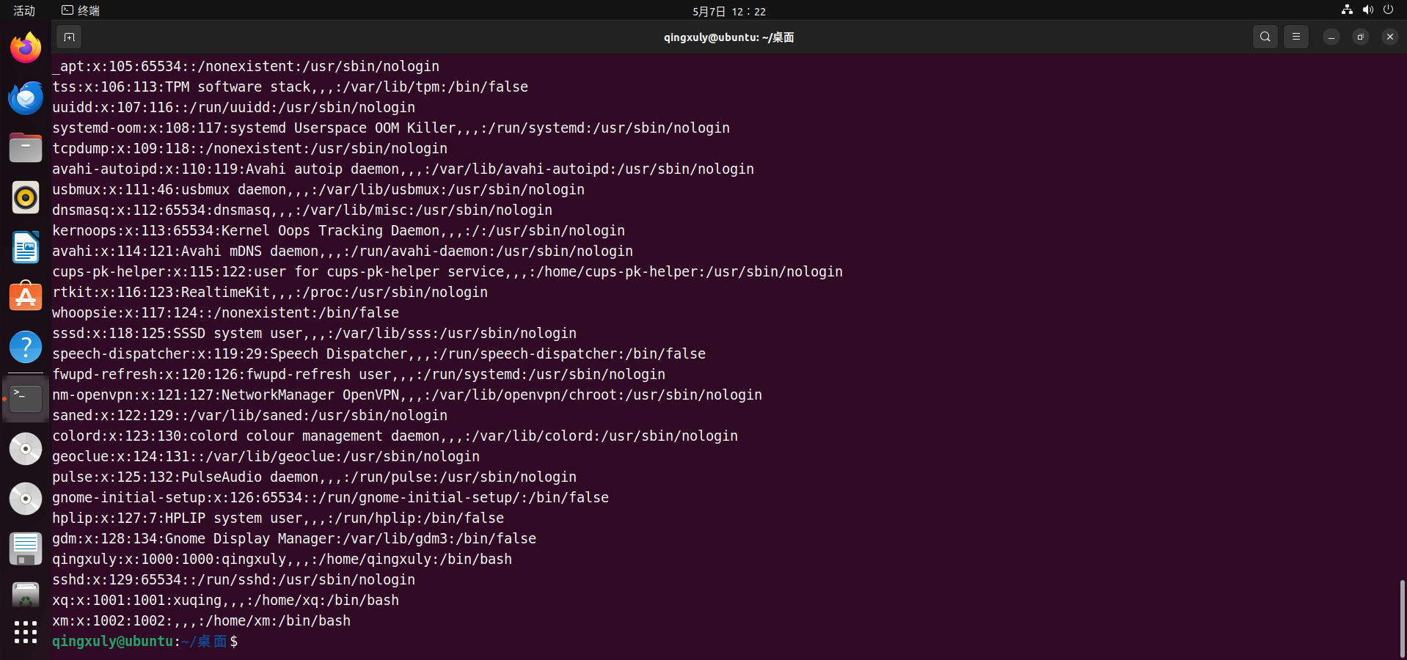1407x660 pixels.
Task: Click the nm-openvpn NetworkManager line
Action: (x=407, y=395)
